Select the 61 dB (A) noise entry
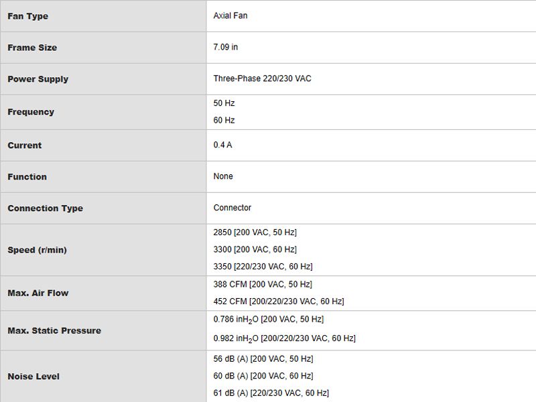 click(x=271, y=393)
